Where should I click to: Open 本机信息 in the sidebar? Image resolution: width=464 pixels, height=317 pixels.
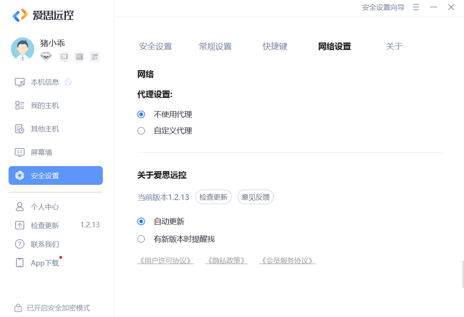[44, 82]
